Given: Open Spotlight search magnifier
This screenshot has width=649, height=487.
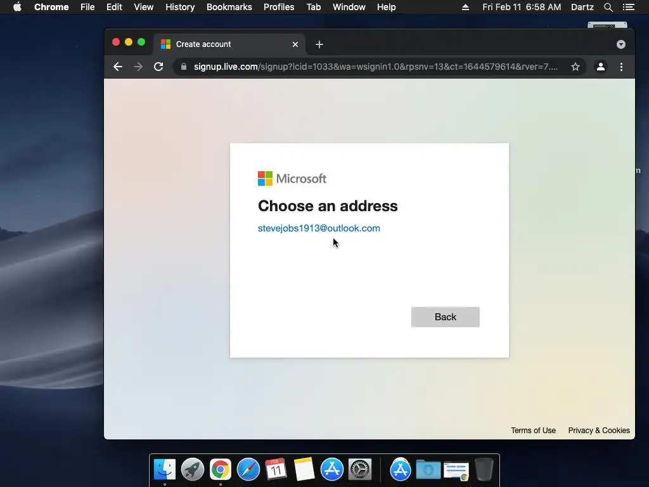Looking at the screenshot, I should click(x=608, y=7).
